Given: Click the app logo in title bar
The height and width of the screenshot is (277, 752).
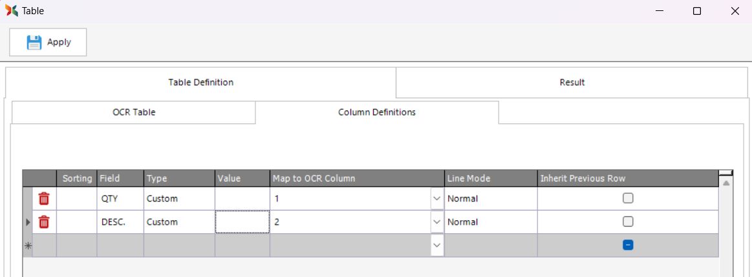Looking at the screenshot, I should (x=11, y=11).
